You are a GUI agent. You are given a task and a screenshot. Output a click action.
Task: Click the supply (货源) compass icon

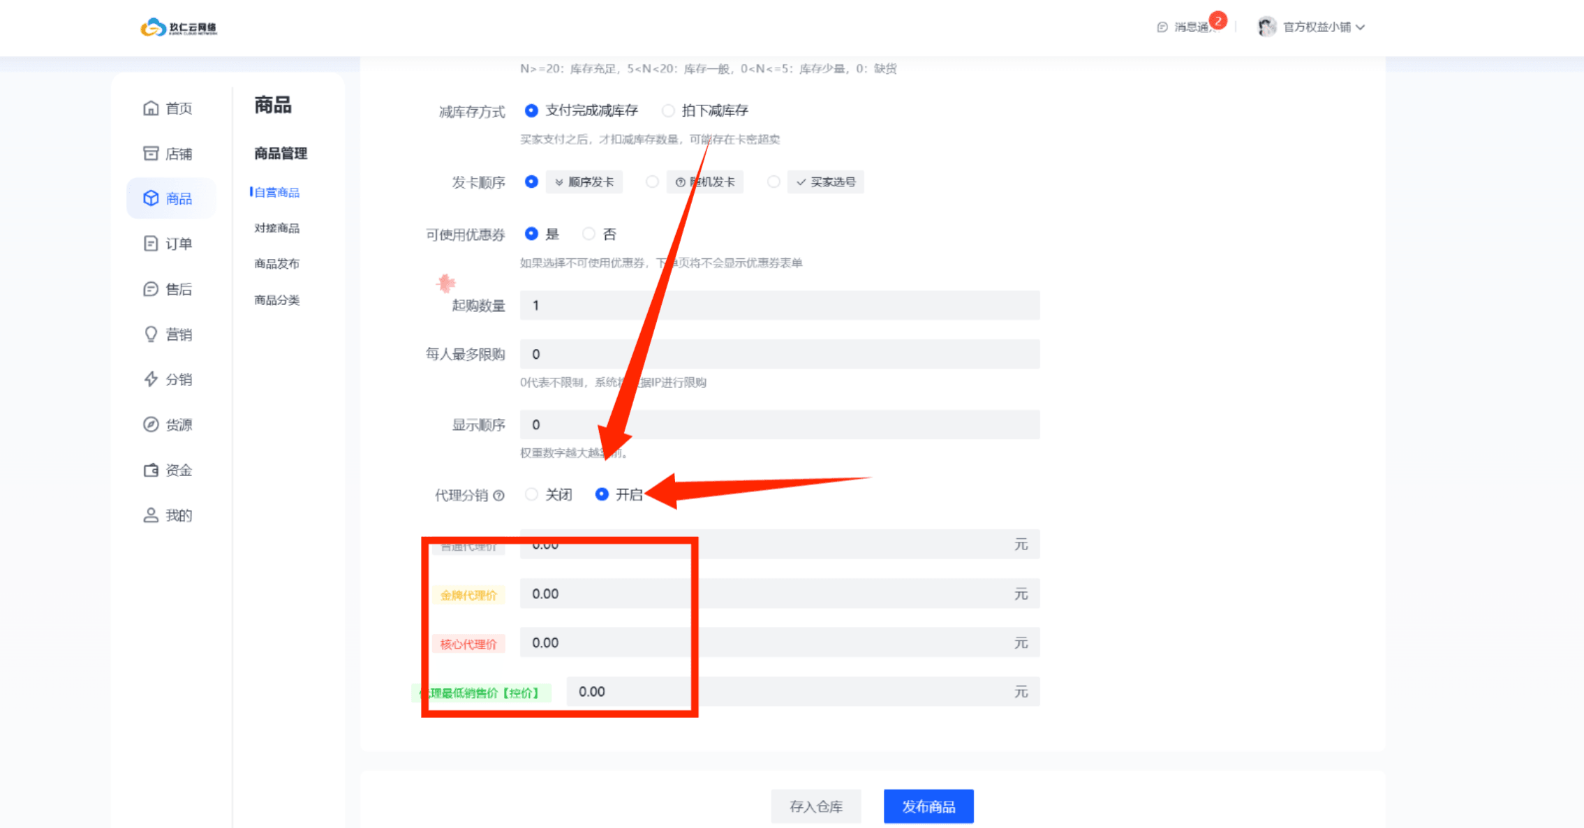tap(151, 424)
